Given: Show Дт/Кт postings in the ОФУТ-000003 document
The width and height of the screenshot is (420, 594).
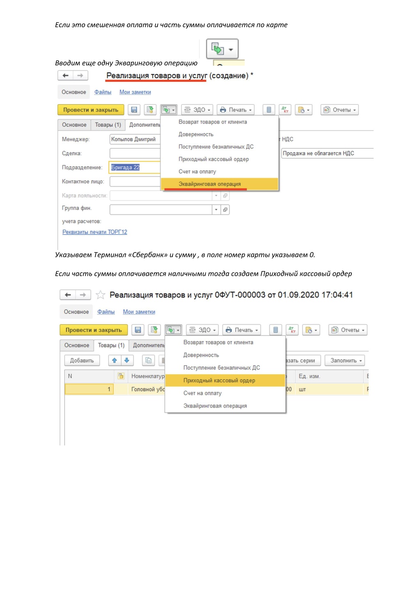Looking at the screenshot, I should coord(292,330).
